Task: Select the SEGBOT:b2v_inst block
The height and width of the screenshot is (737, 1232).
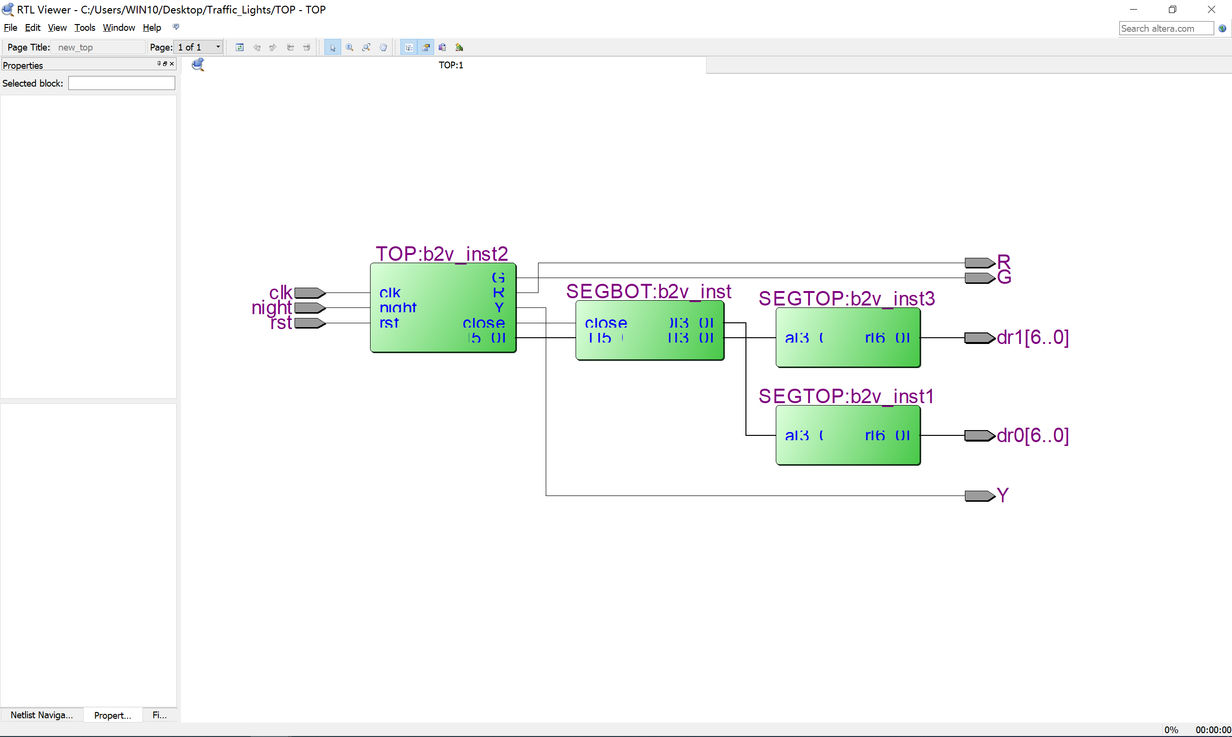Action: tap(649, 330)
